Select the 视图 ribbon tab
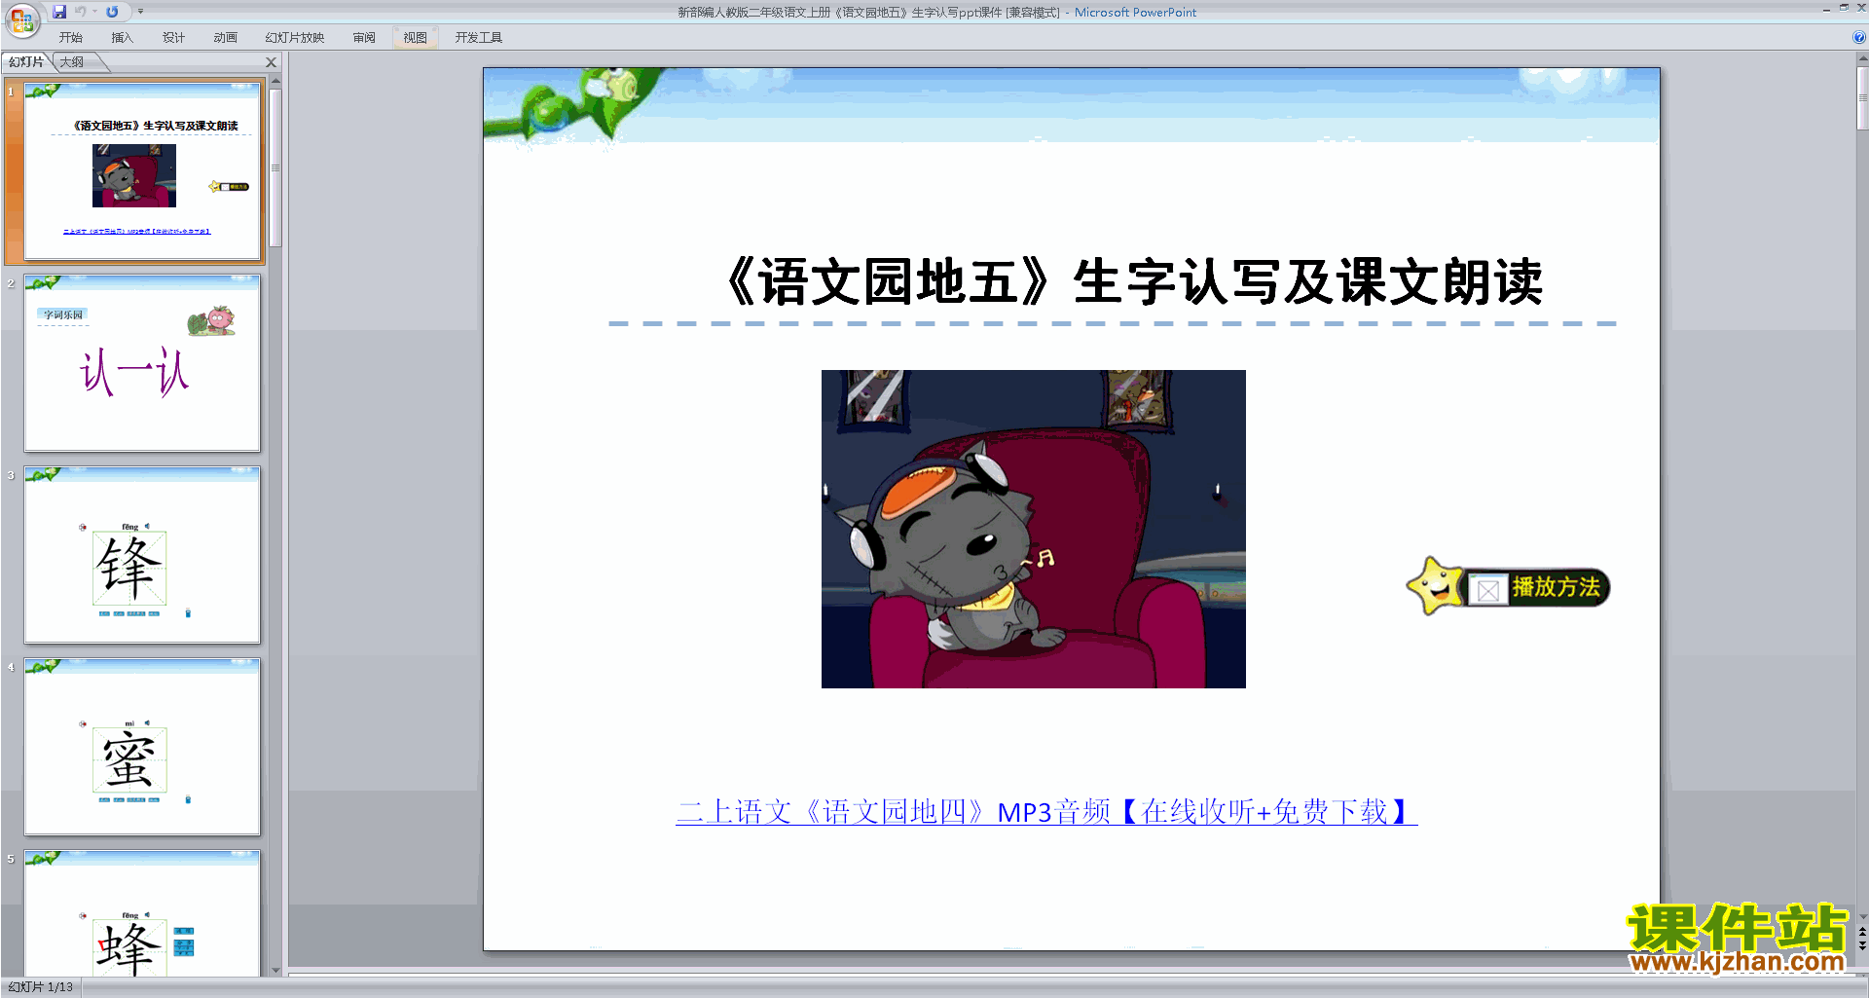Viewport: 1869px width, 998px height. tap(416, 38)
